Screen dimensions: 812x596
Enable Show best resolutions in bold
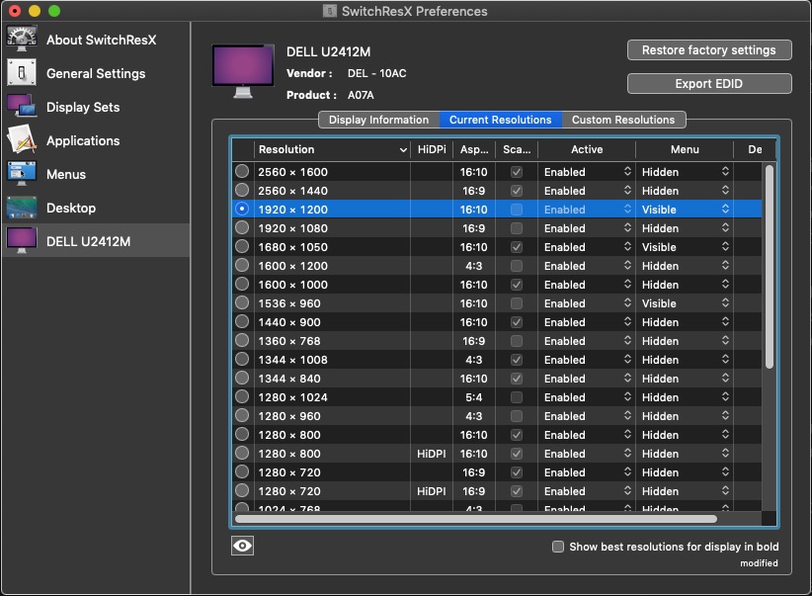point(558,547)
